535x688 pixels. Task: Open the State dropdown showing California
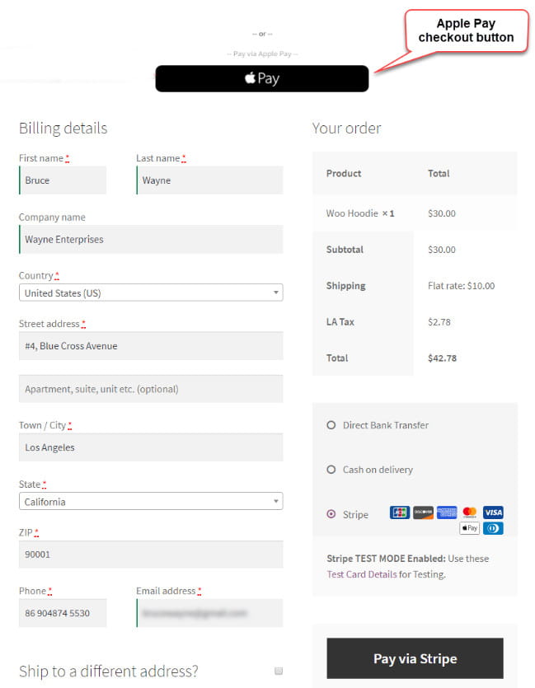[151, 501]
